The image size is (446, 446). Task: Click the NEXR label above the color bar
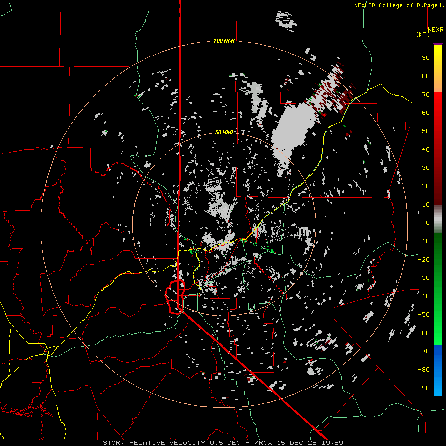tap(436, 30)
